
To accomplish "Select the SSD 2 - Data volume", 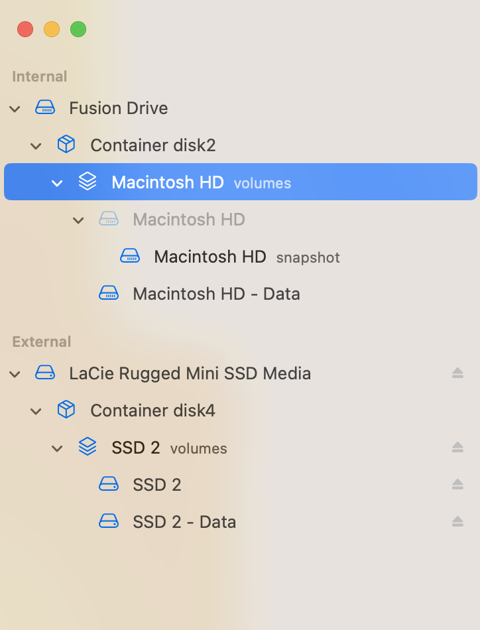I will point(184,521).
